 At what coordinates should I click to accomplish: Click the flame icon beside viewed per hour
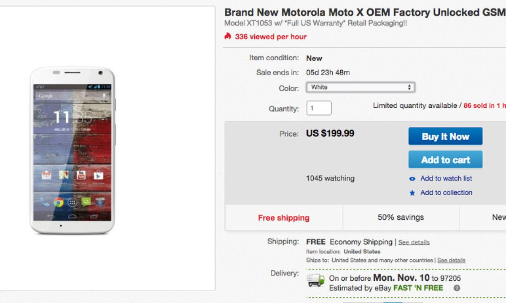point(228,36)
